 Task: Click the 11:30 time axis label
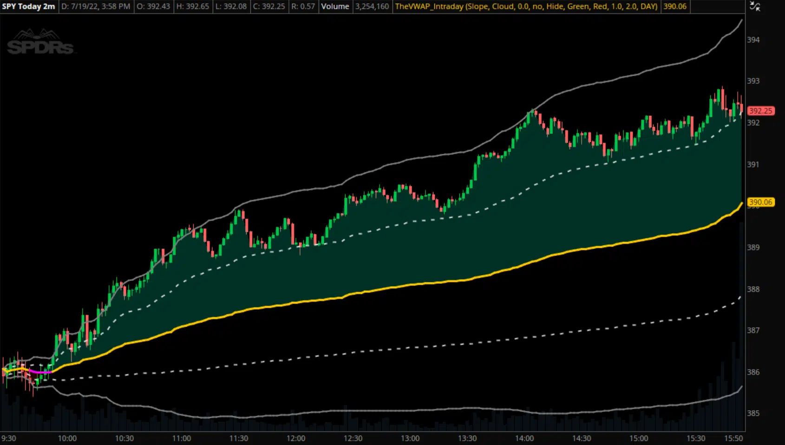239,438
